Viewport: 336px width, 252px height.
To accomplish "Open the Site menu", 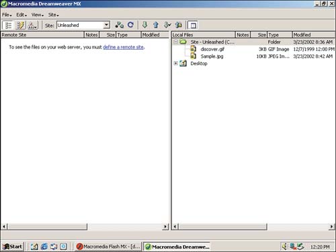I will [53, 15].
